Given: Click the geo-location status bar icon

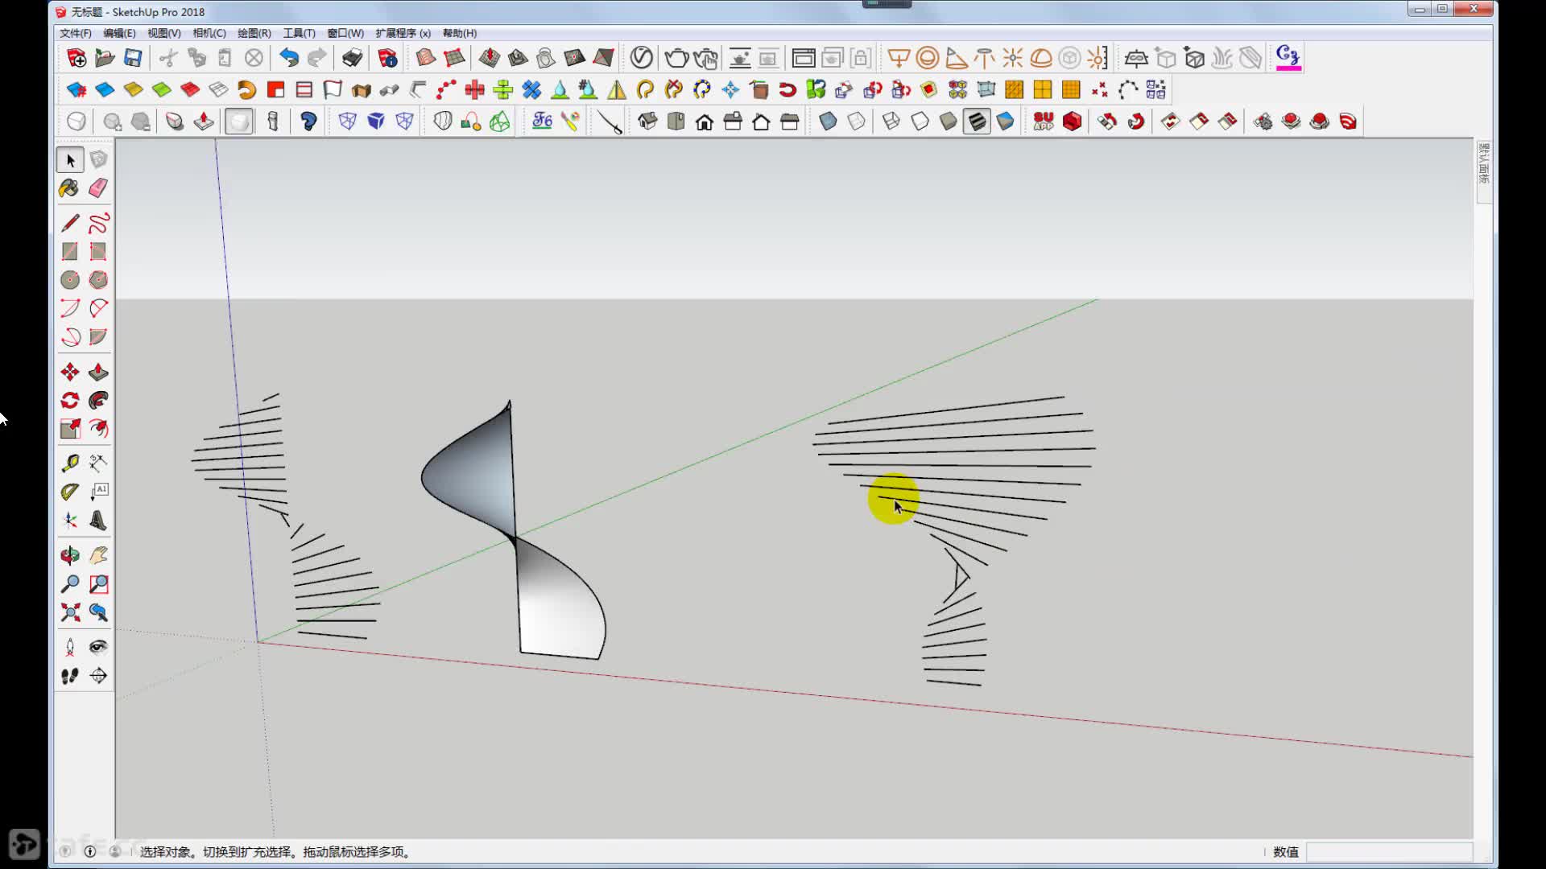Looking at the screenshot, I should 65,851.
